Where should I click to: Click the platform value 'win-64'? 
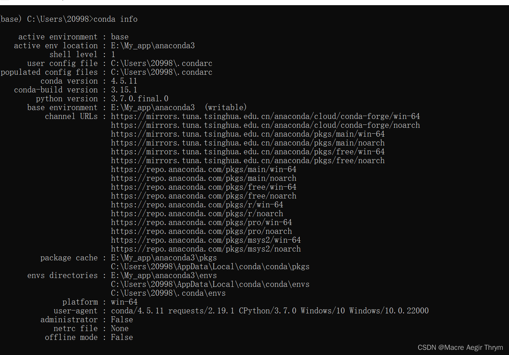click(x=124, y=302)
